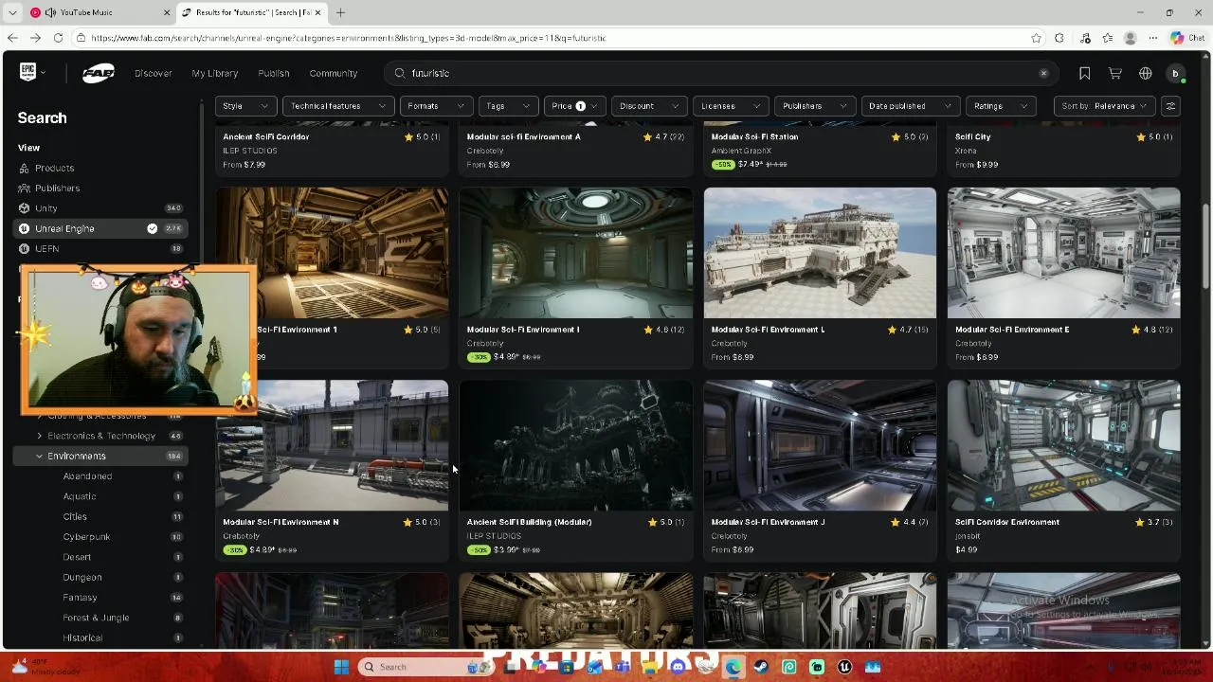Open the Technical features dropdown
This screenshot has height=682, width=1213.
click(x=338, y=106)
